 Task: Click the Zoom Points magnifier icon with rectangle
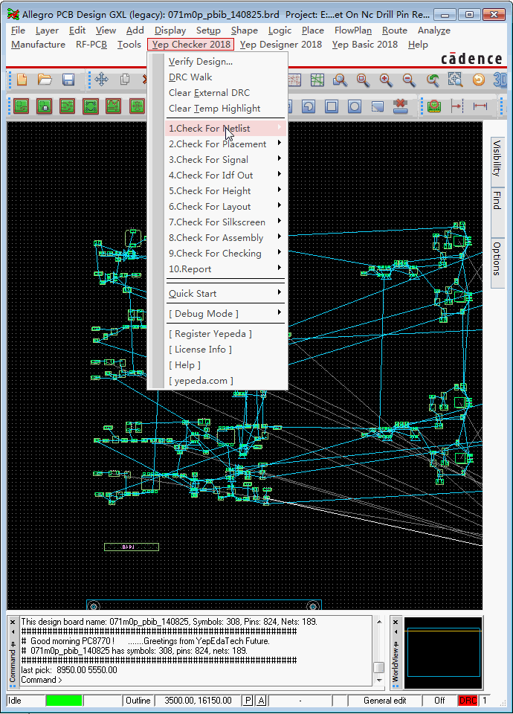pyautogui.click(x=340, y=80)
